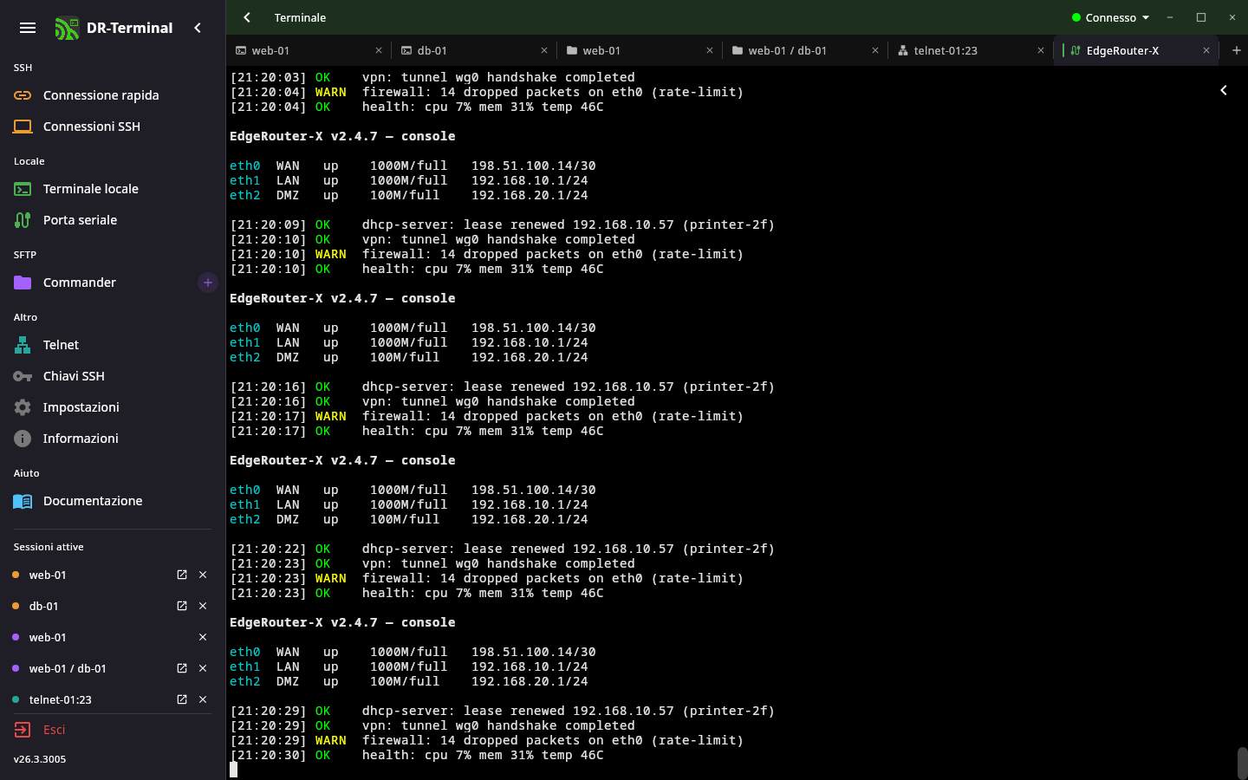The width and height of the screenshot is (1248, 780).
Task: Pop out web-01 / db-01 session
Action: (182, 668)
